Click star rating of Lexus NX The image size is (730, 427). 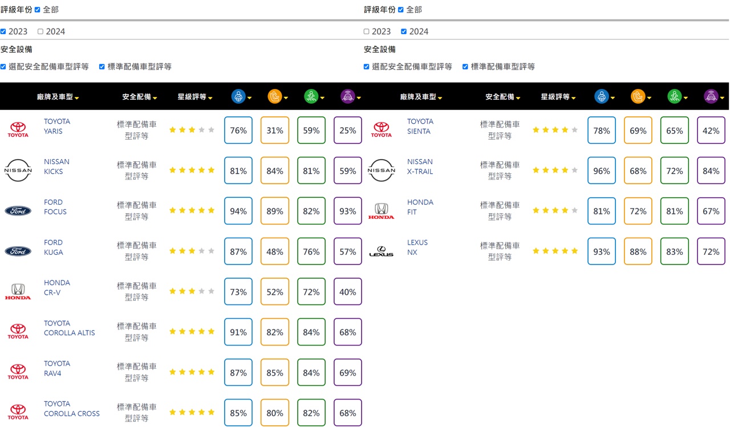[555, 251]
